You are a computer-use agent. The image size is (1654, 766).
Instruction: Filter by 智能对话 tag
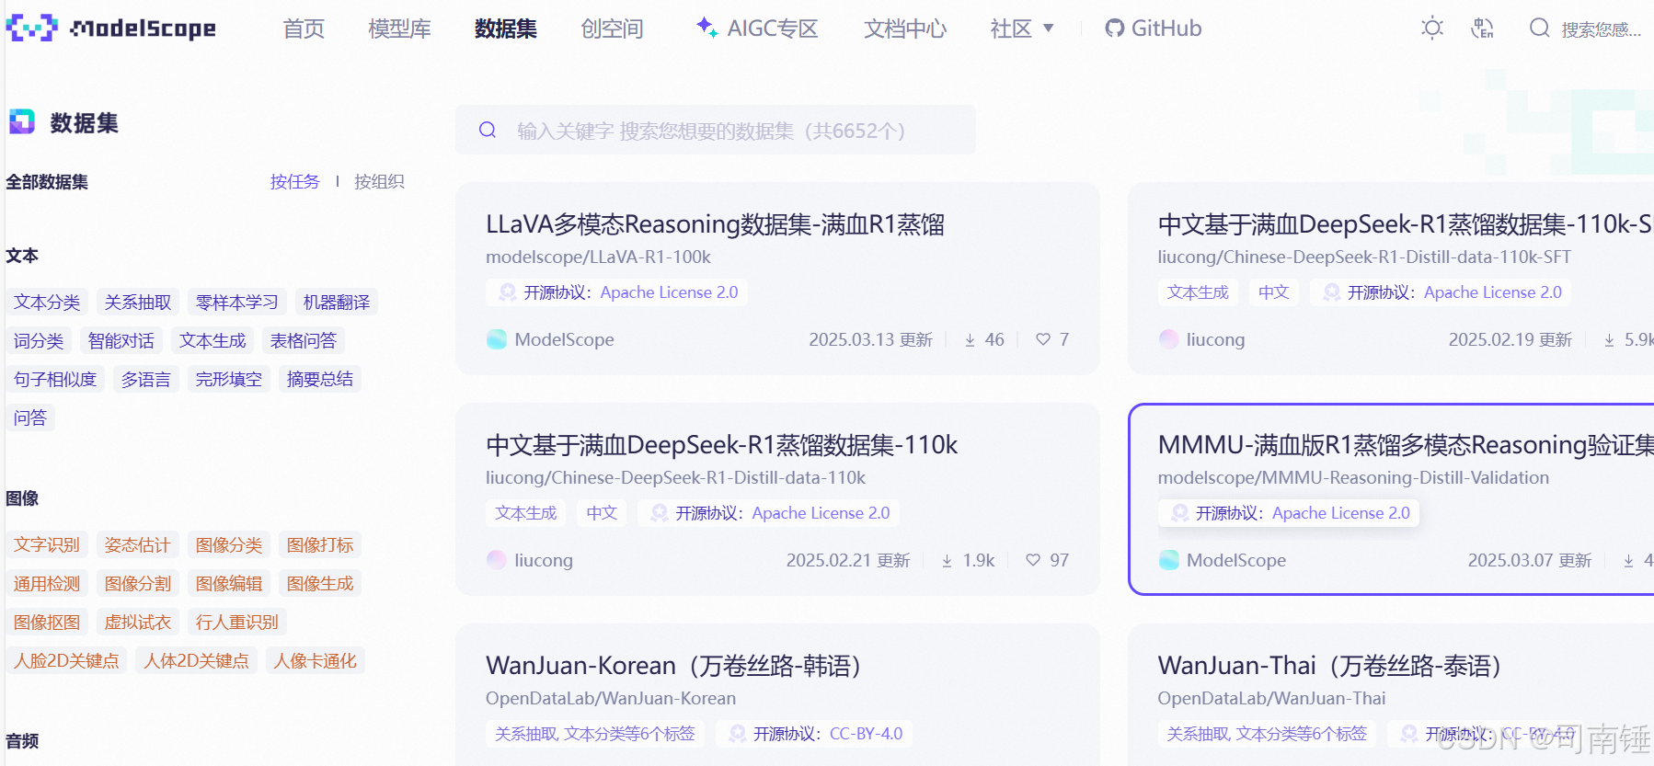pyautogui.click(x=121, y=341)
